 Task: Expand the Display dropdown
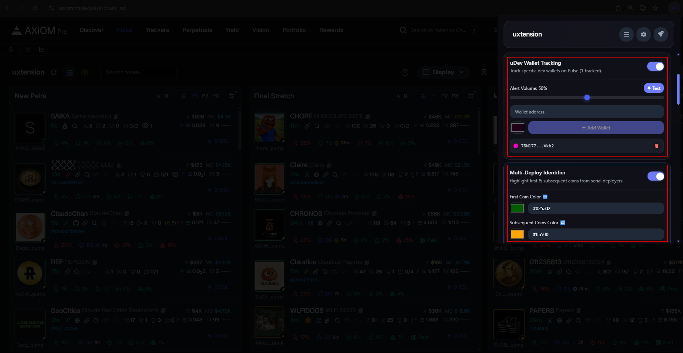pos(443,72)
